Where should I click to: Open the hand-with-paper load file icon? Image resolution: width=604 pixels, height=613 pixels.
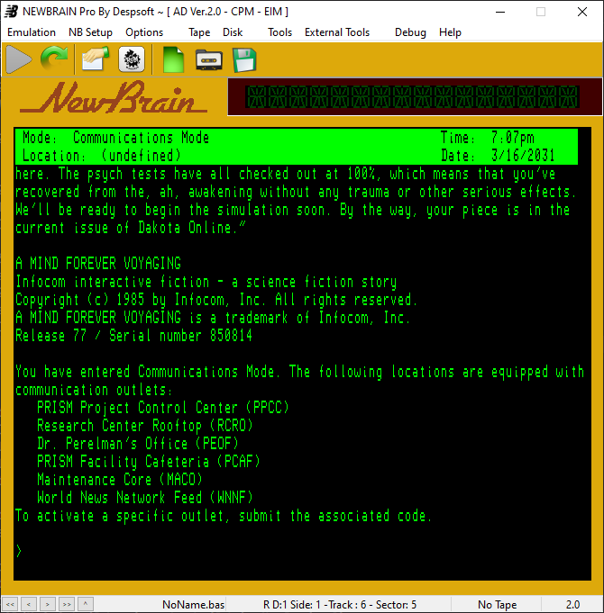click(96, 59)
